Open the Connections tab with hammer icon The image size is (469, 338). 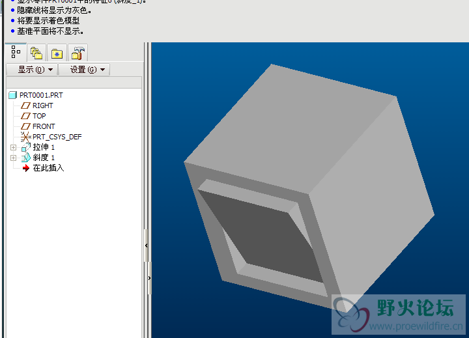(x=78, y=53)
